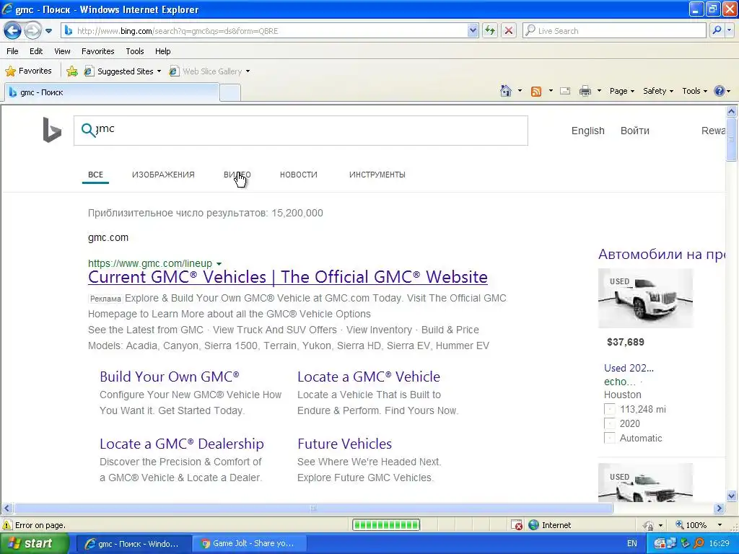Click the RSS feeds icon
The image size is (739, 554).
pyautogui.click(x=536, y=91)
